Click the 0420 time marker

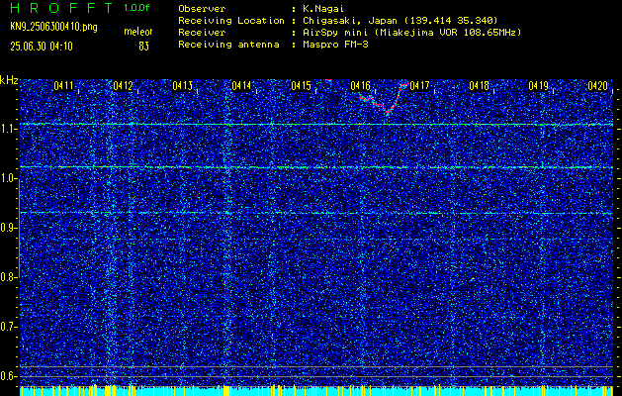(x=598, y=85)
